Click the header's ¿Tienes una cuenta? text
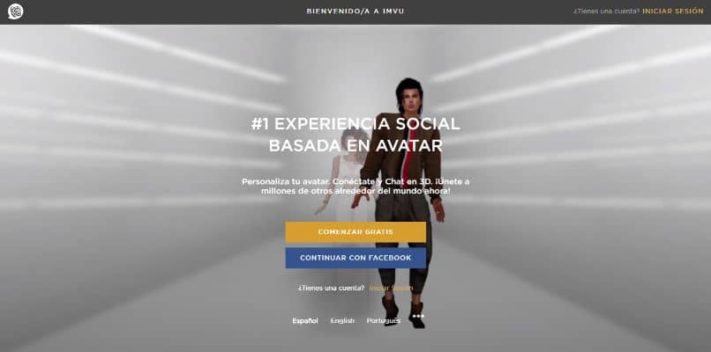This screenshot has height=352, width=711. click(x=607, y=11)
